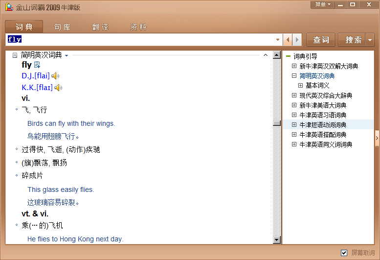Switch to 翻译 tab

100,27
